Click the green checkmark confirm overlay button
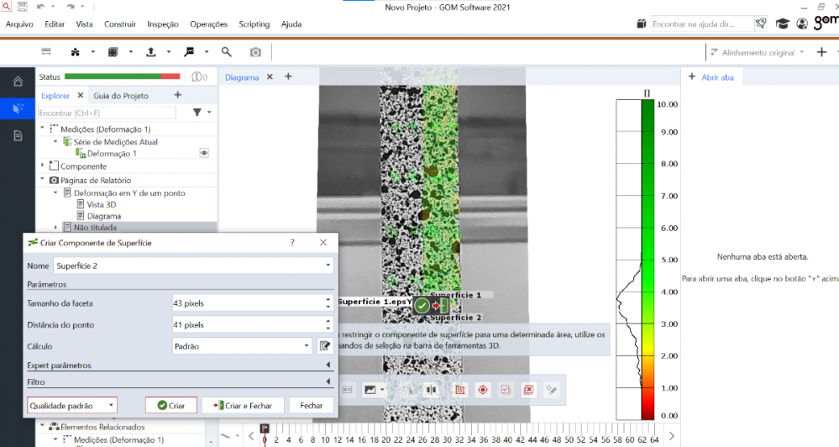The image size is (839, 447). coord(422,306)
